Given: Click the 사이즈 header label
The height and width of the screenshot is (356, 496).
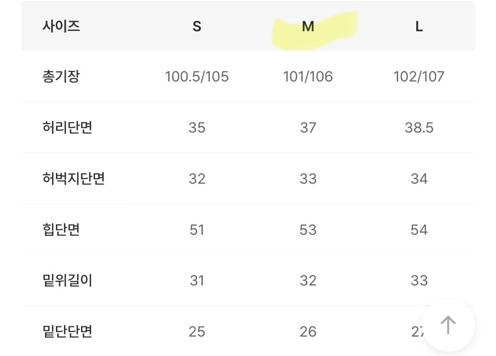Looking at the screenshot, I should click(61, 26).
